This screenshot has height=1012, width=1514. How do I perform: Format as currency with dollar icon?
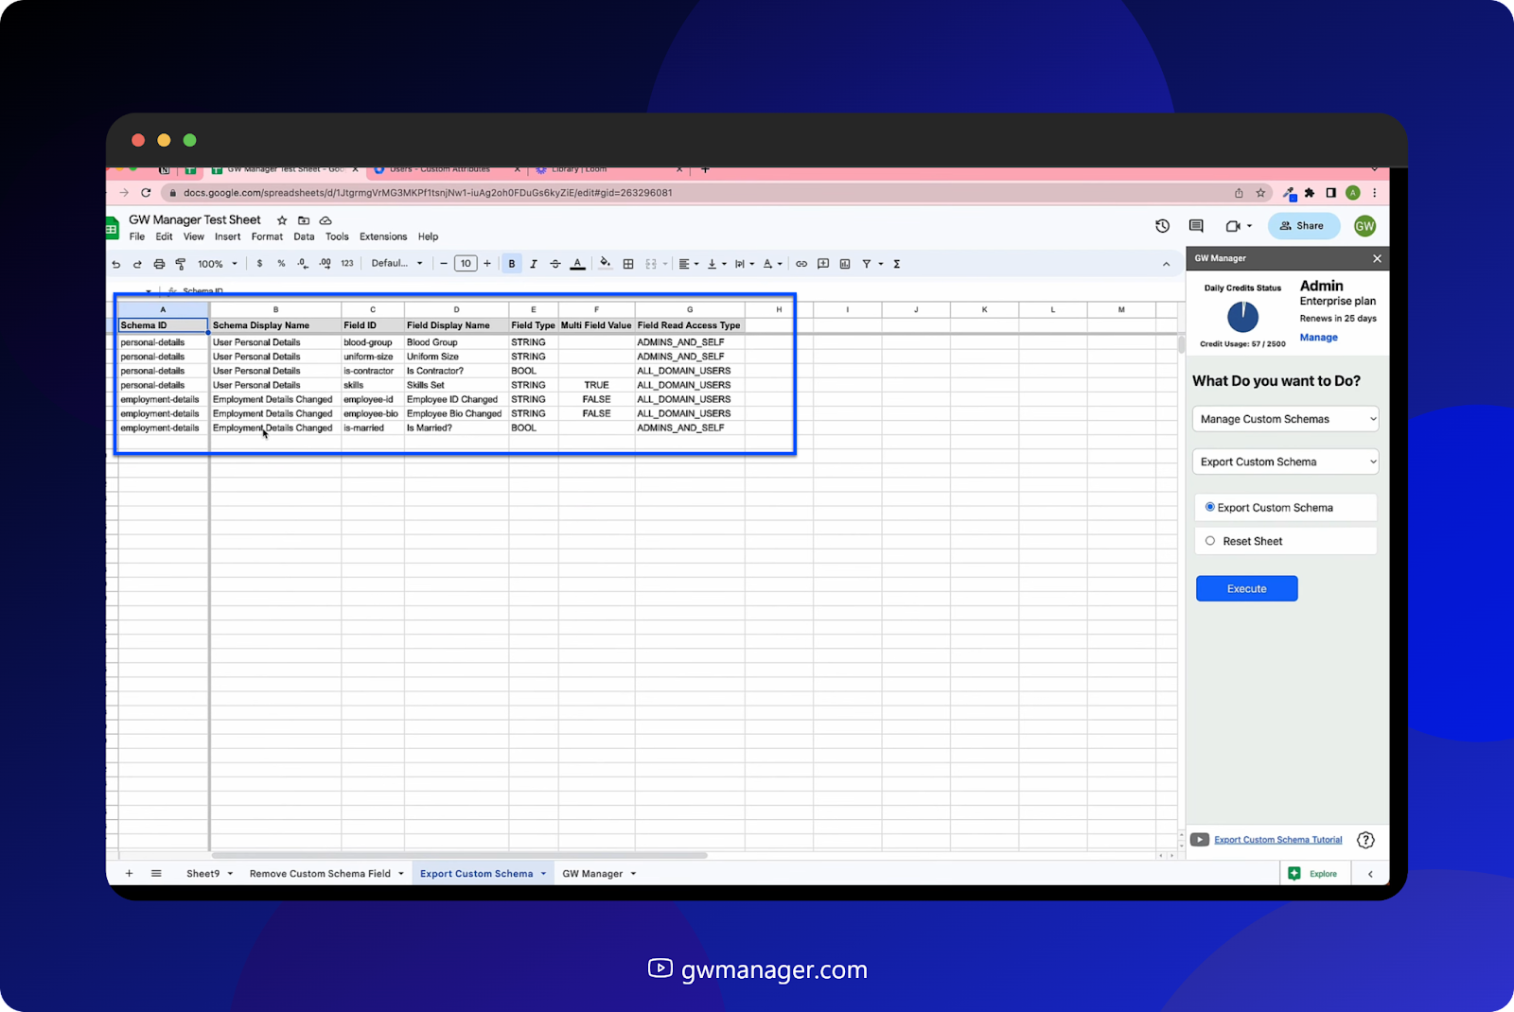tap(259, 264)
